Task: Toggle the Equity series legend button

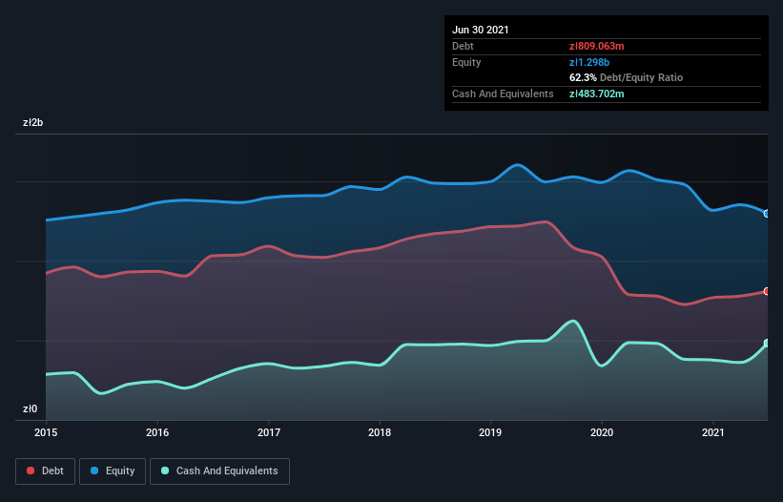Action: (x=113, y=471)
